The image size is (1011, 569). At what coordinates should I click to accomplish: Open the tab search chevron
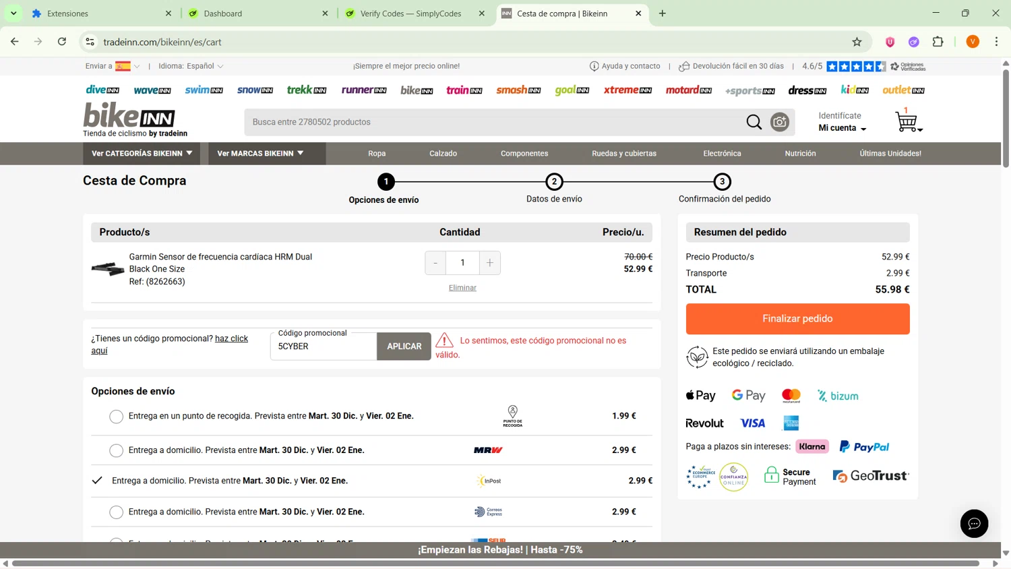coord(13,13)
